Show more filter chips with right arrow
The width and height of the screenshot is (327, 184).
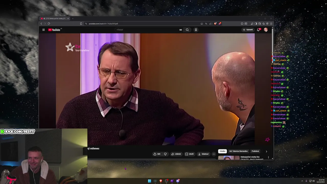[x=266, y=151]
